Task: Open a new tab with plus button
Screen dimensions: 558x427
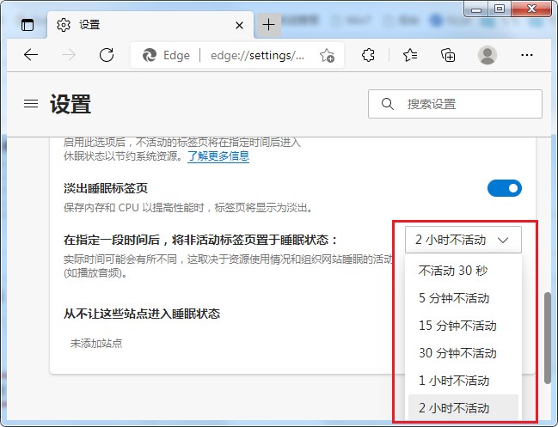Action: coord(268,25)
